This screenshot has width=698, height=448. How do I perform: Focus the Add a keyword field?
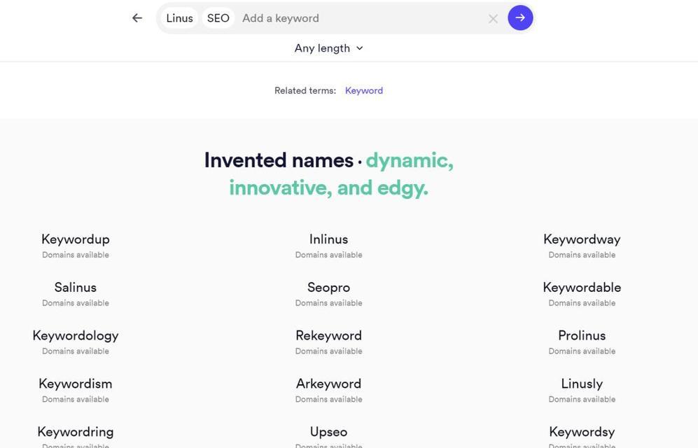(x=361, y=18)
